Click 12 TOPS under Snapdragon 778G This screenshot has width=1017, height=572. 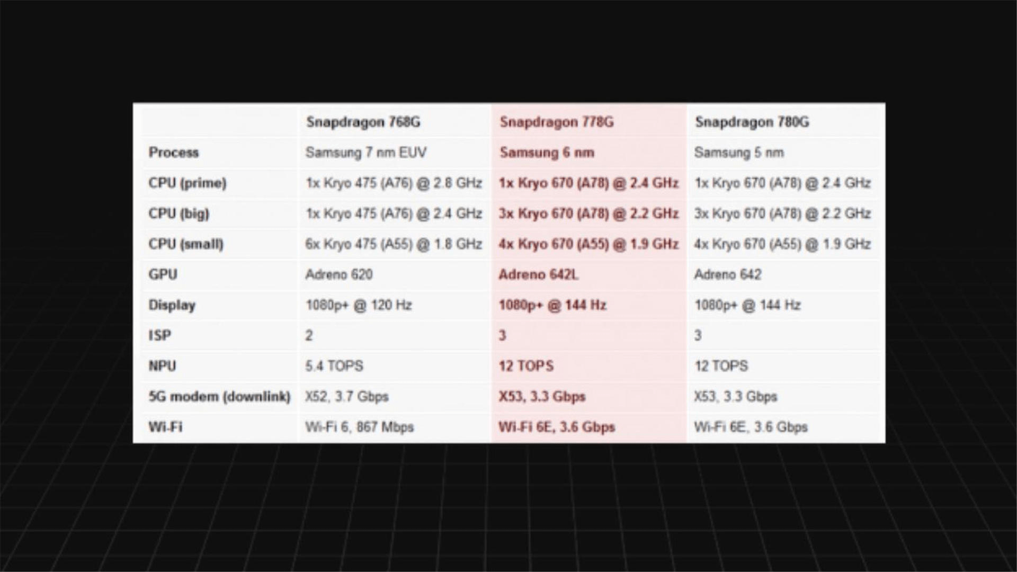point(526,366)
